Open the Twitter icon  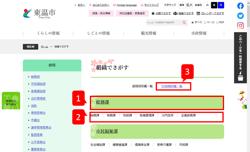click(240, 16)
